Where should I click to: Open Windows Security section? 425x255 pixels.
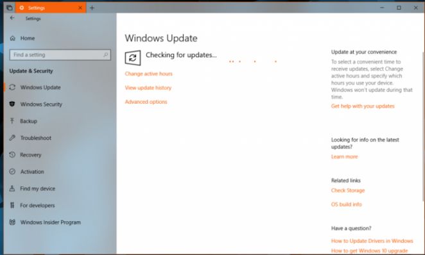coord(41,104)
